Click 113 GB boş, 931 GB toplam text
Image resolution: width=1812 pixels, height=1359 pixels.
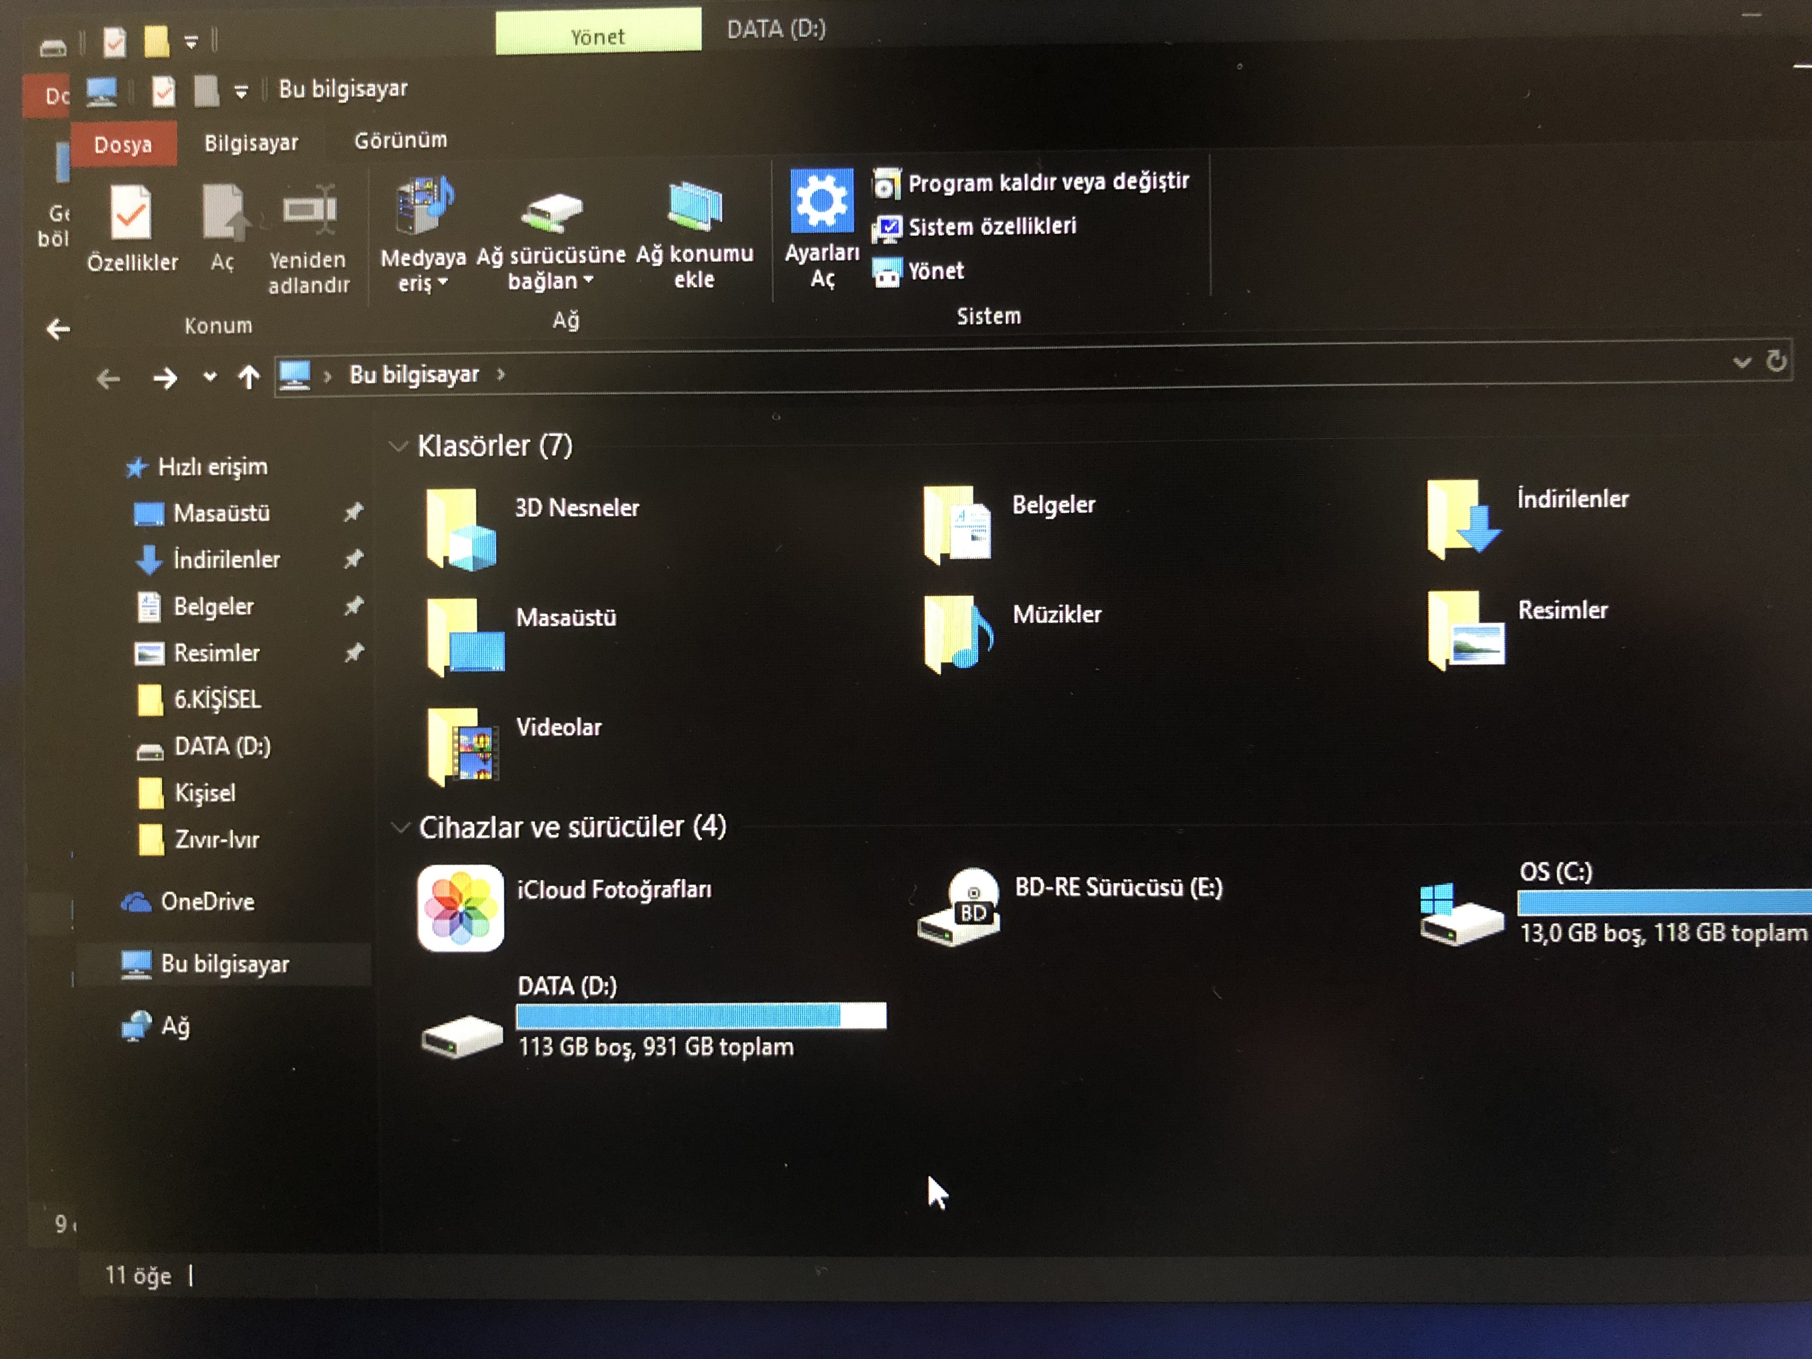(x=656, y=1048)
